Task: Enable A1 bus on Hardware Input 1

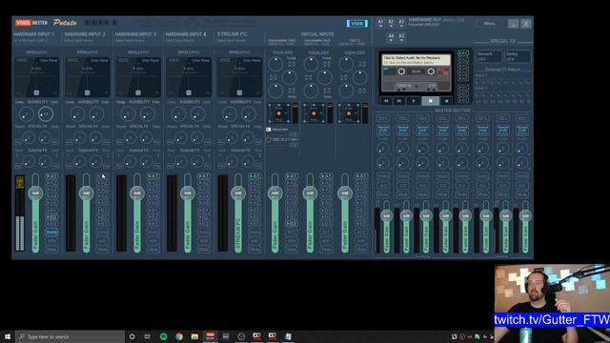Action: pos(51,176)
